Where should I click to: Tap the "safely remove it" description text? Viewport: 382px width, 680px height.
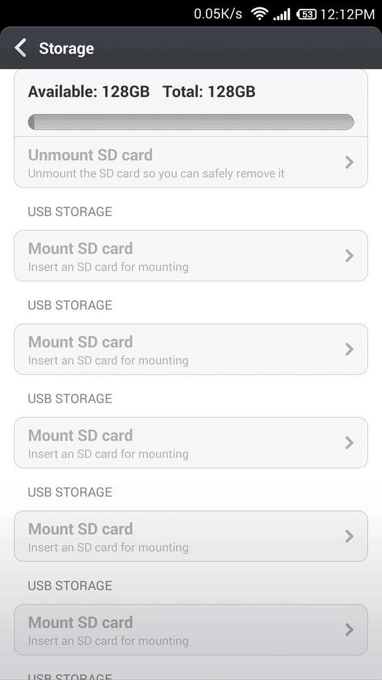tap(240, 174)
